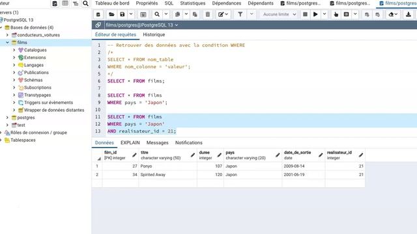Expand the test database node
The width and height of the screenshot is (417, 234).
pos(7,125)
